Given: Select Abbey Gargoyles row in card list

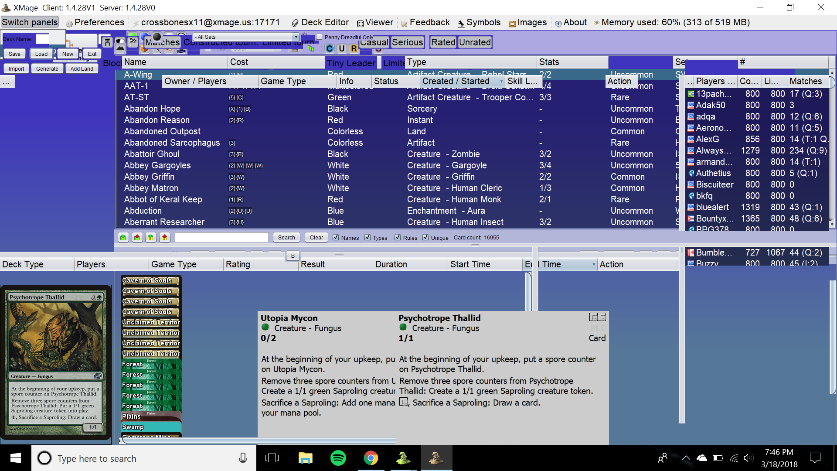Looking at the screenshot, I should point(397,165).
